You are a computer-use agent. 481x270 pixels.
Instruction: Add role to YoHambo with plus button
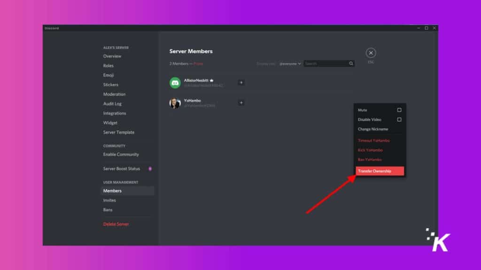tap(241, 103)
